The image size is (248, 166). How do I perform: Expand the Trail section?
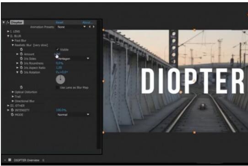click(13, 96)
